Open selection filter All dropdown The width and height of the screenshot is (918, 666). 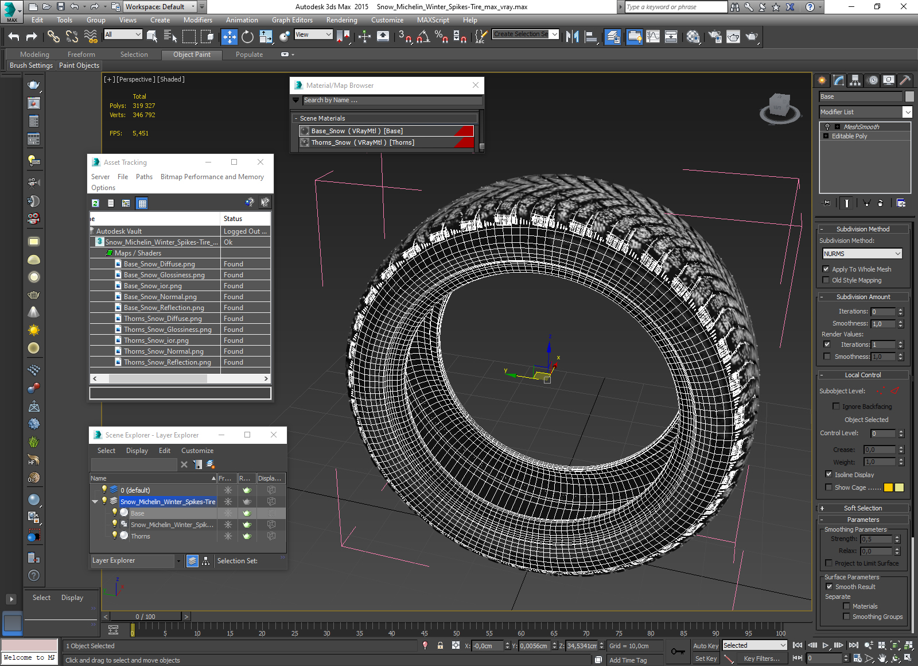click(x=123, y=34)
